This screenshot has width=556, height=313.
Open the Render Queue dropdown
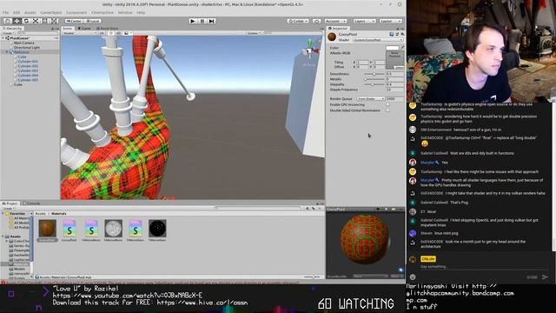[x=371, y=98]
